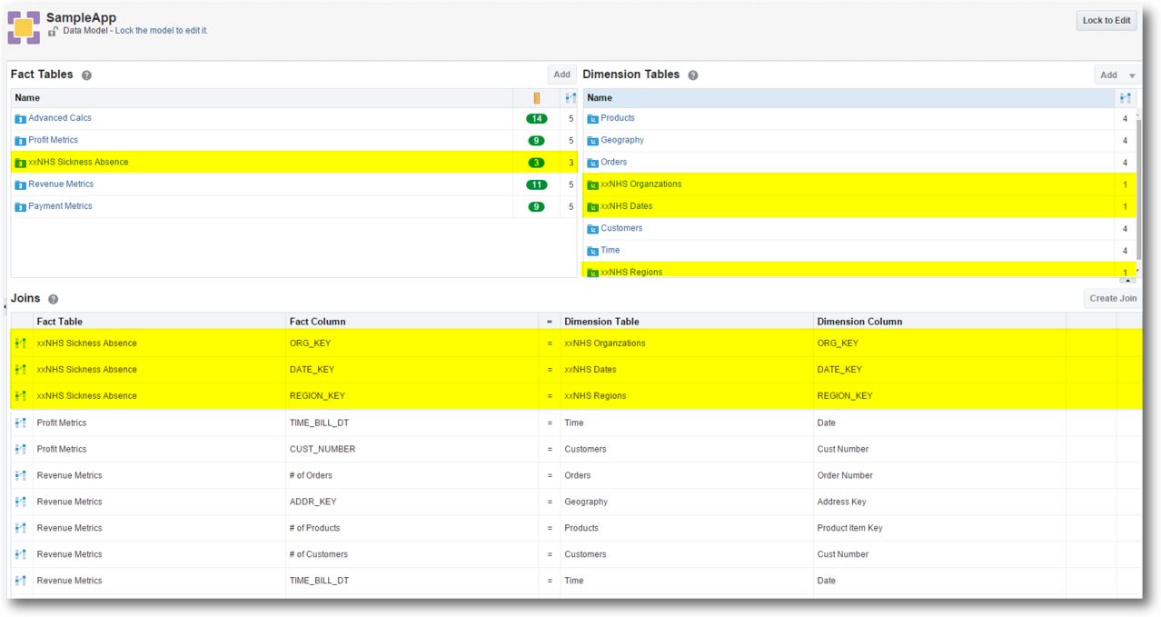Open Time dimension table link
1161x617 pixels.
click(x=610, y=251)
